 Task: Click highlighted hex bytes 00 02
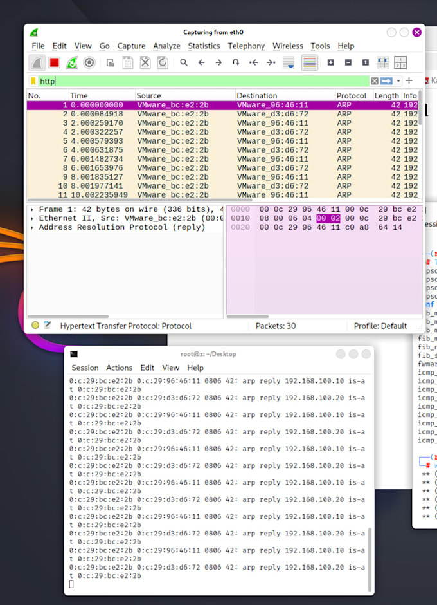[328, 218]
